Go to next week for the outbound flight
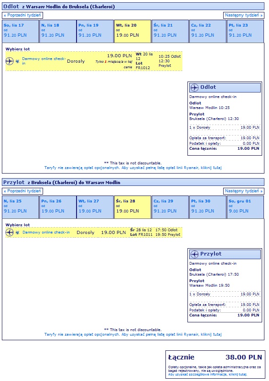 [x=244, y=15]
